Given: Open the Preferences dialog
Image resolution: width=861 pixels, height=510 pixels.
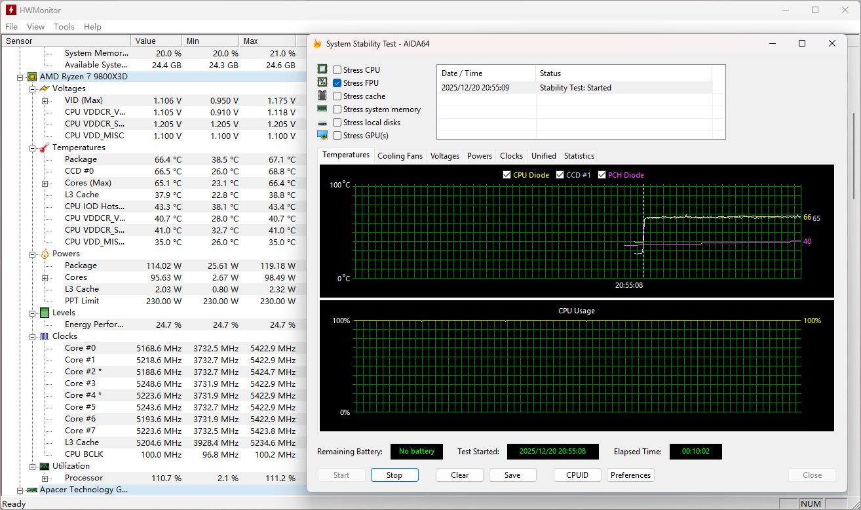Looking at the screenshot, I should click(x=630, y=475).
